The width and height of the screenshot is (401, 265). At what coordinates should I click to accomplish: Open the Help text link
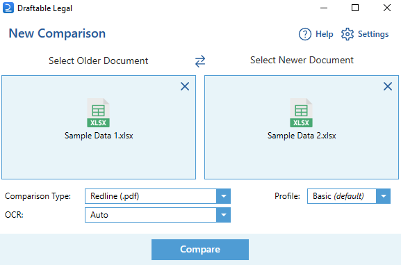[x=325, y=34]
